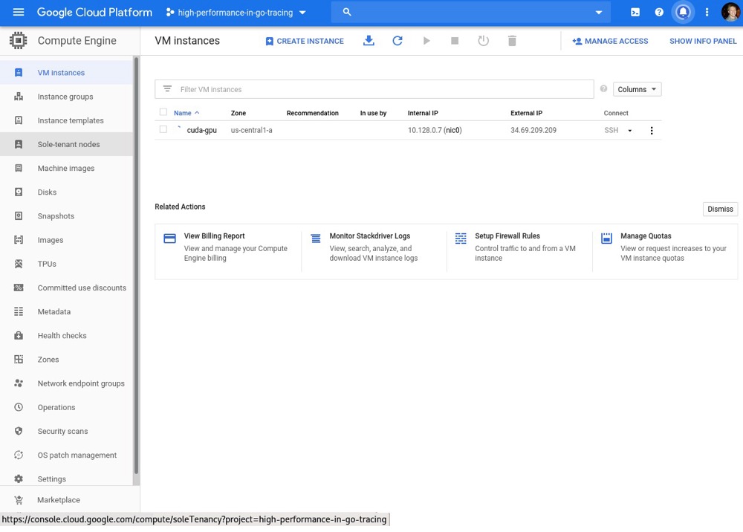Open user account avatar
The height and width of the screenshot is (532, 743).
click(730, 13)
